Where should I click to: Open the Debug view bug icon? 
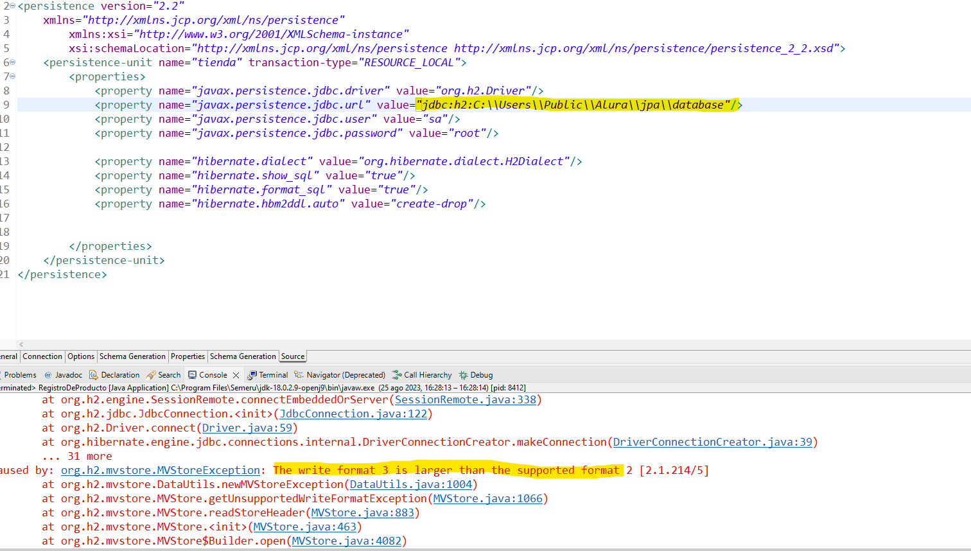tap(464, 375)
